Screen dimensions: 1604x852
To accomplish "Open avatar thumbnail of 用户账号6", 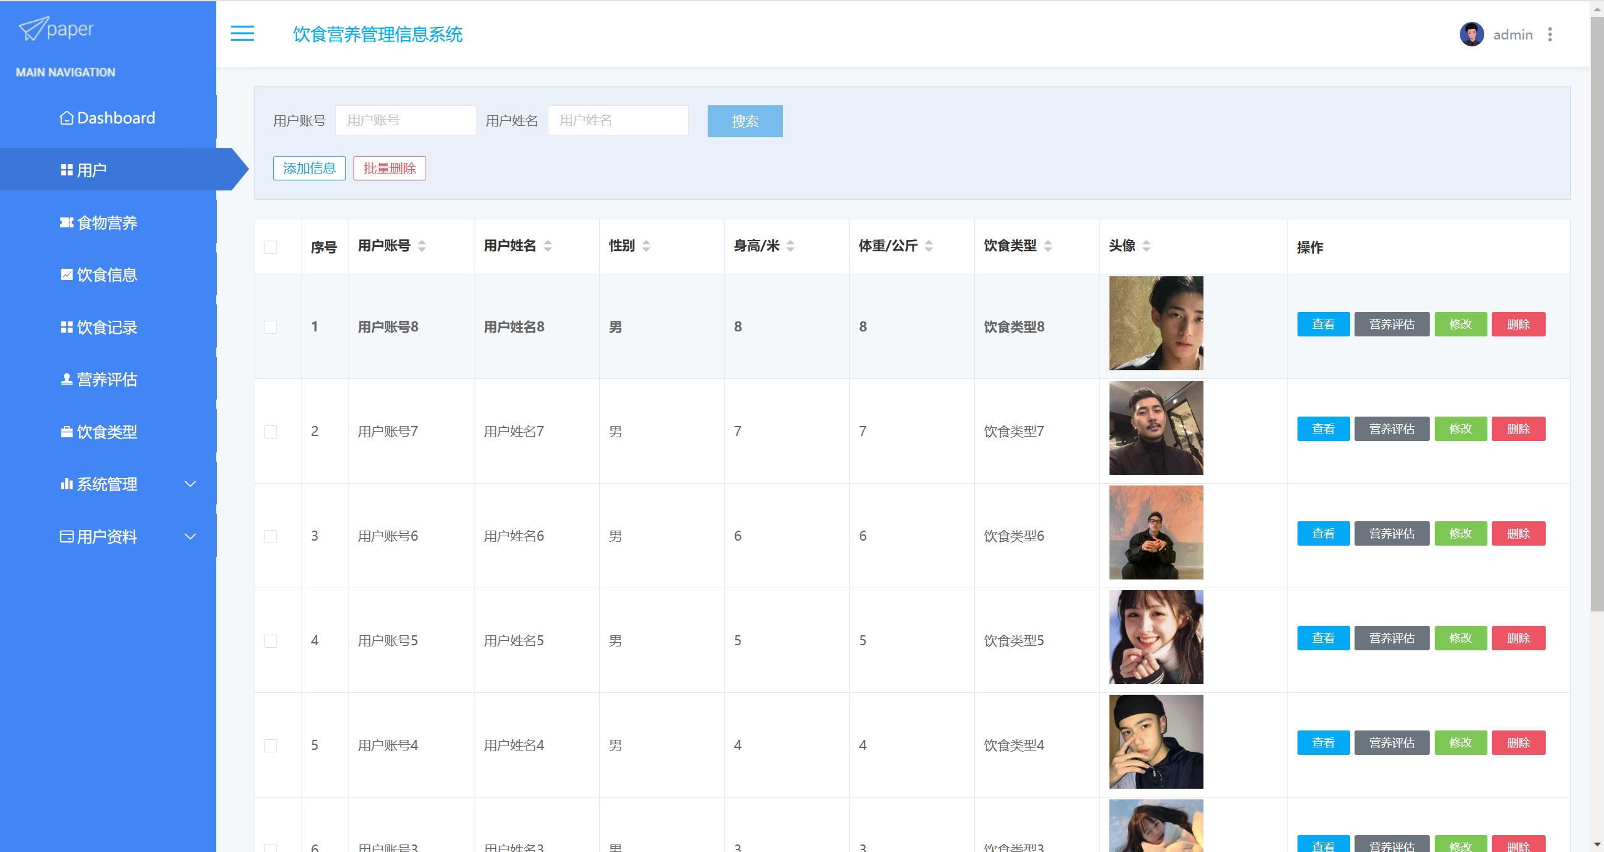I will click(x=1156, y=532).
